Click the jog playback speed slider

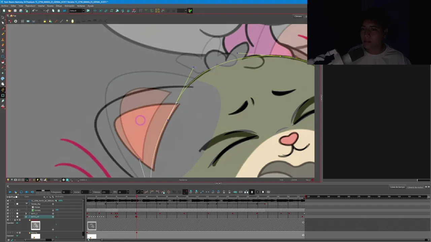coord(43,191)
